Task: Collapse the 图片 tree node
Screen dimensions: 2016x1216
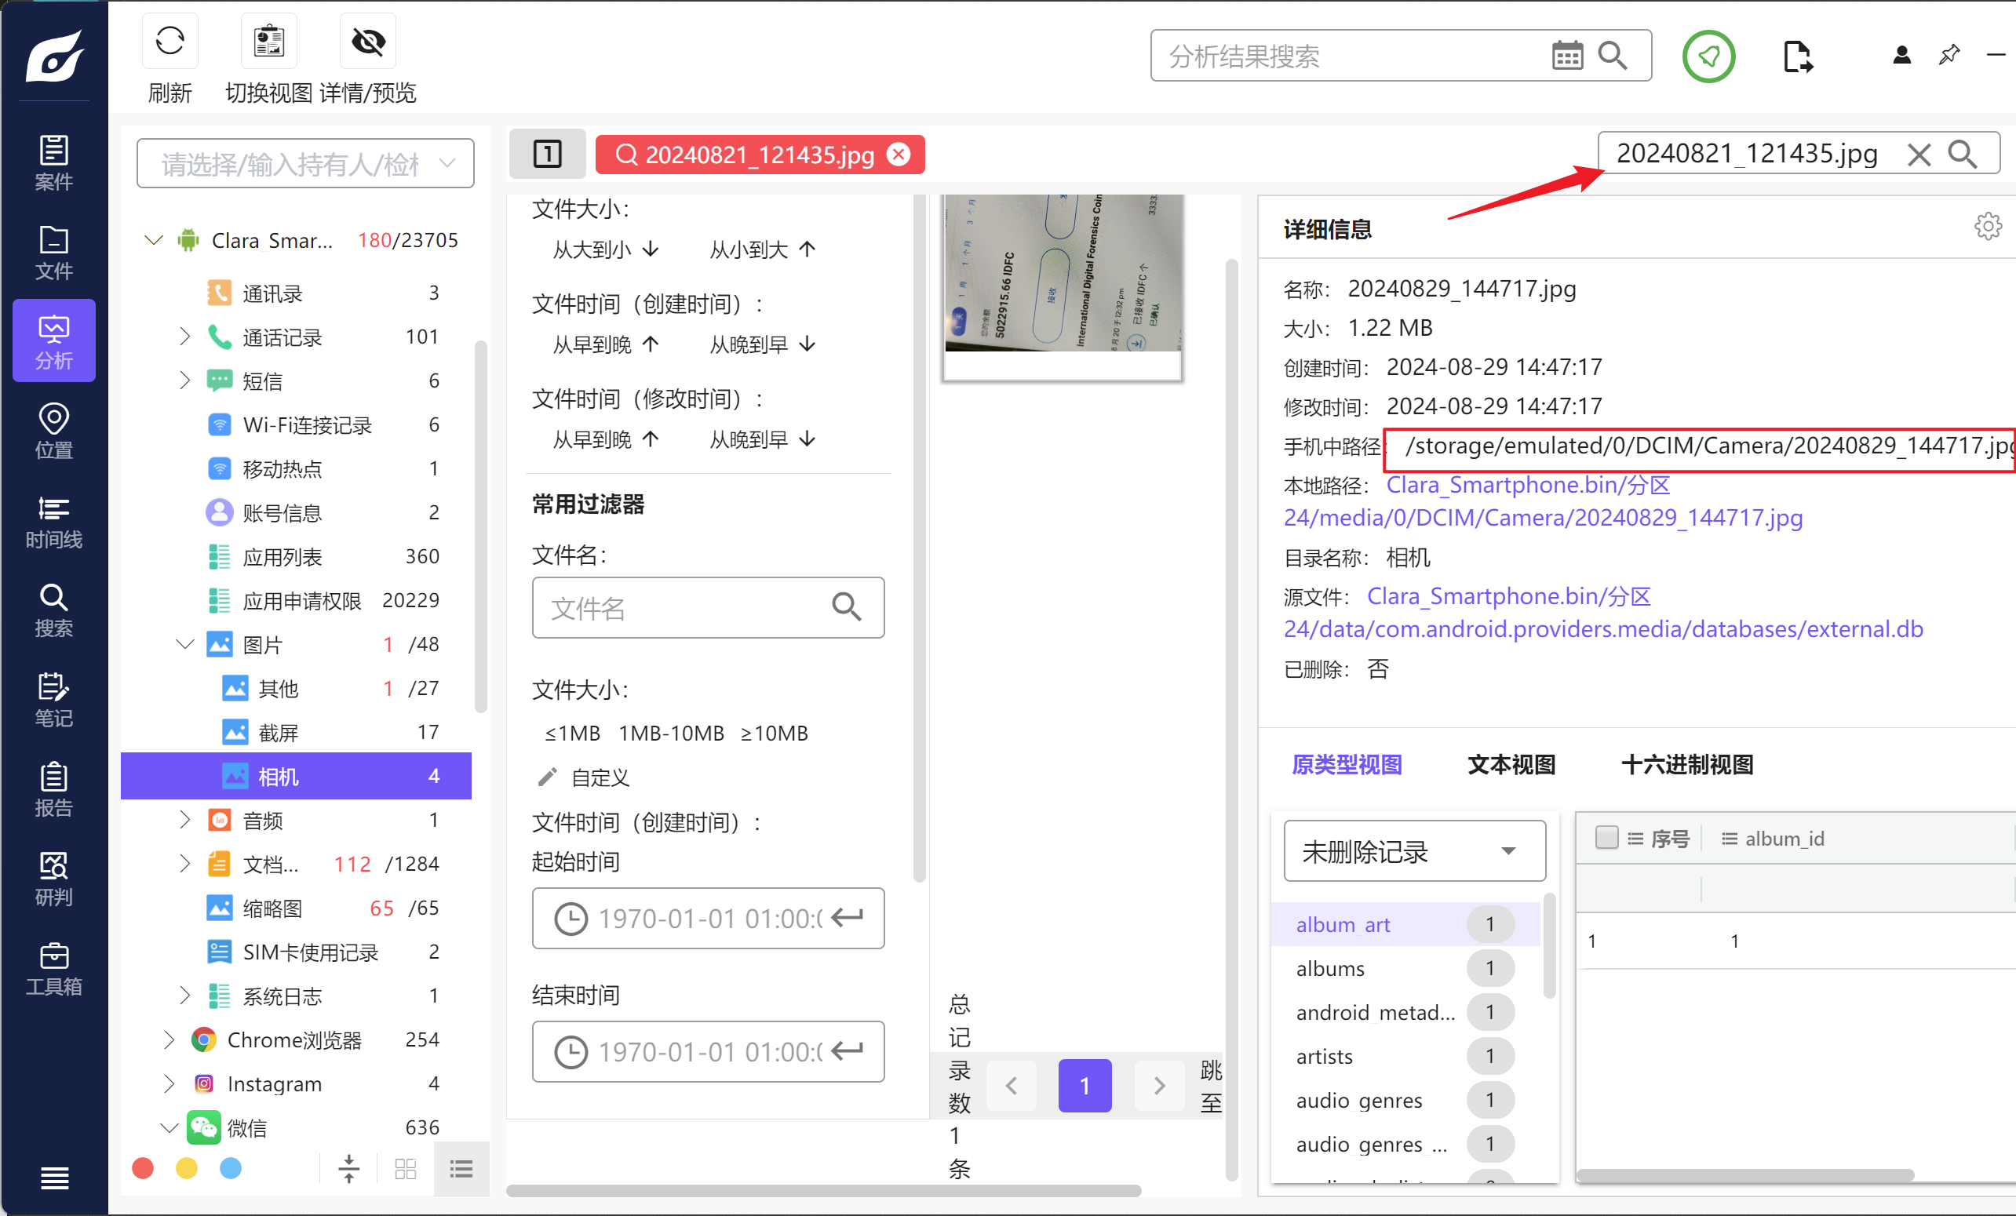Action: point(185,644)
